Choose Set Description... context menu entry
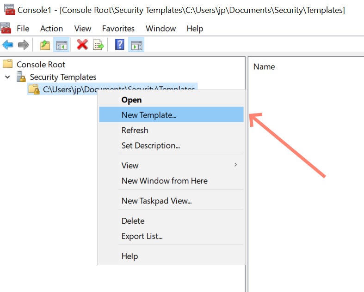 [x=150, y=145]
